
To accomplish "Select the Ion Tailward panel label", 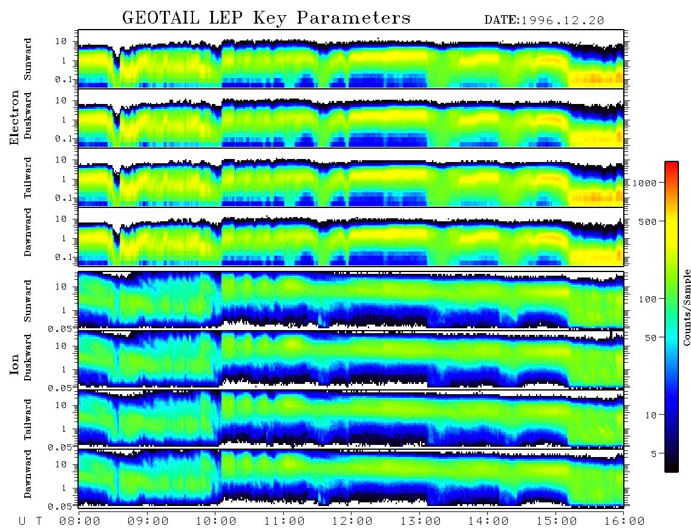I will 28,420.
